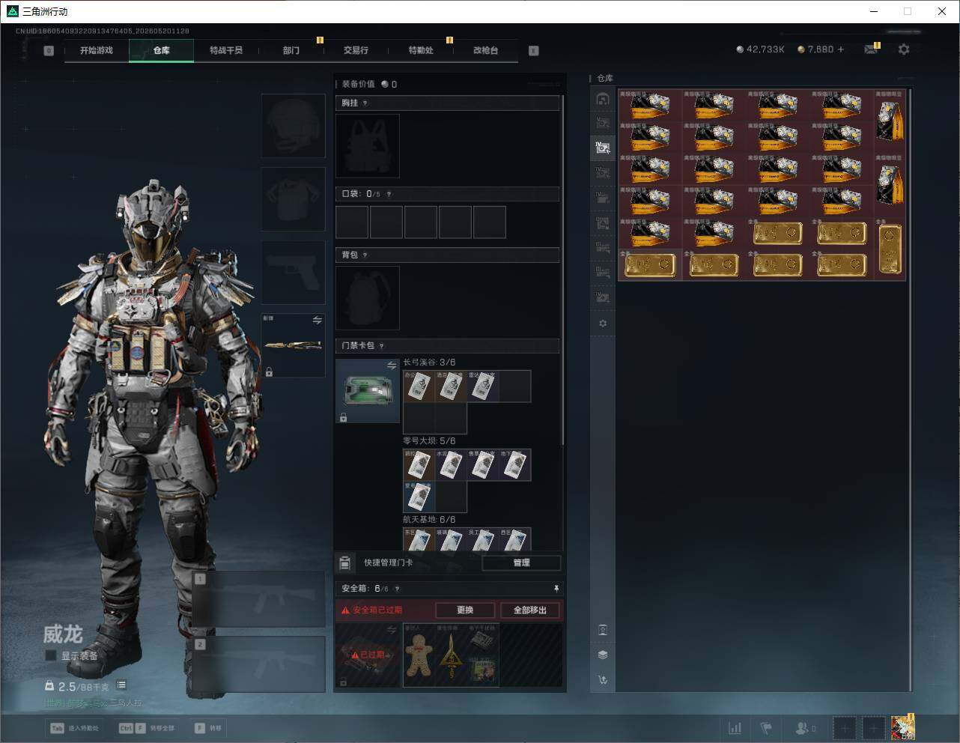Select the green keycard case item

click(368, 391)
